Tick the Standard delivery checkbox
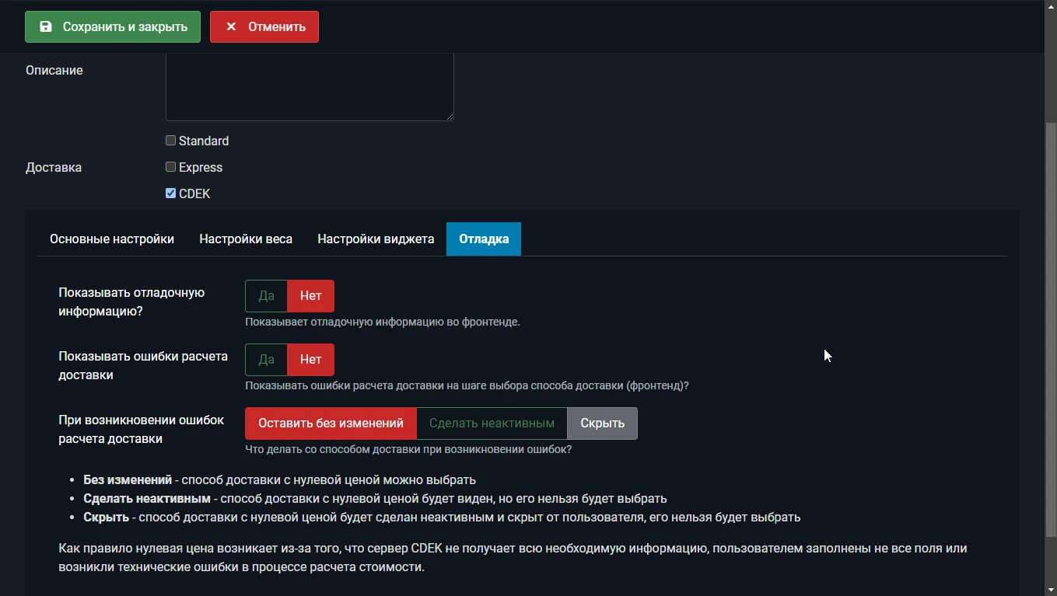Image resolution: width=1057 pixels, height=596 pixels. pyautogui.click(x=170, y=141)
